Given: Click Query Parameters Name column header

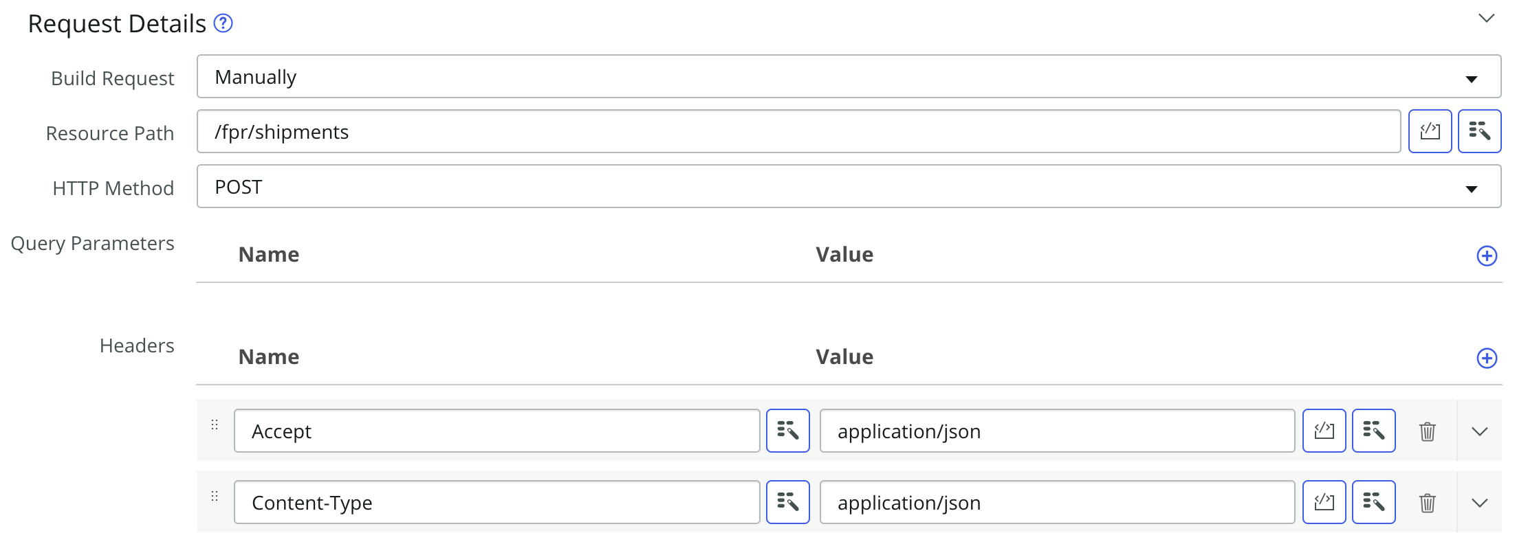Looking at the screenshot, I should pyautogui.click(x=269, y=255).
